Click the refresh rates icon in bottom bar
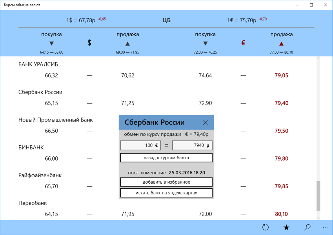The width and height of the screenshot is (333, 235). 265,227
